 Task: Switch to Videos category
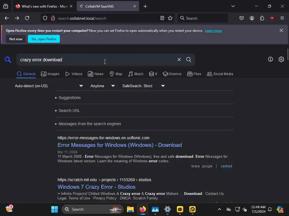(74, 74)
